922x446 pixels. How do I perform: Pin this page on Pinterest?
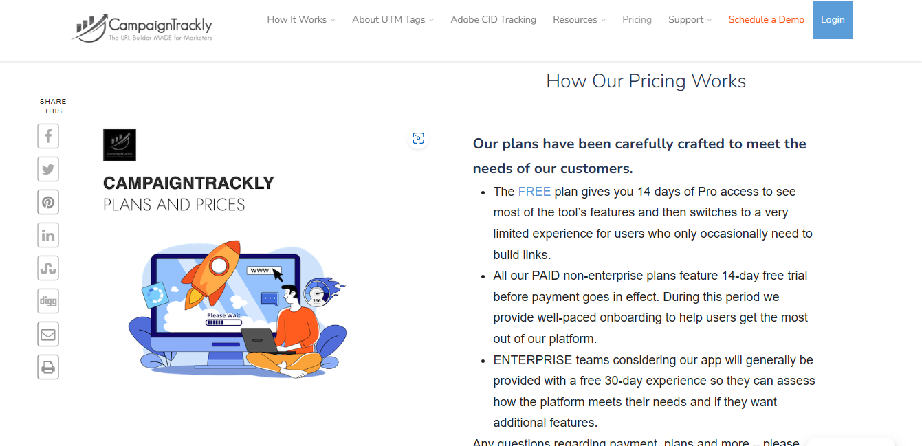tap(48, 202)
